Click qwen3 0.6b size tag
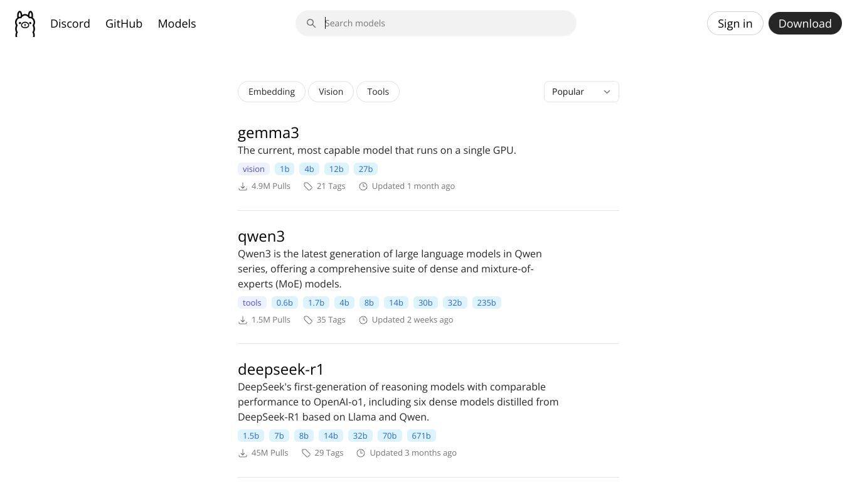The width and height of the screenshot is (857, 482). (285, 303)
